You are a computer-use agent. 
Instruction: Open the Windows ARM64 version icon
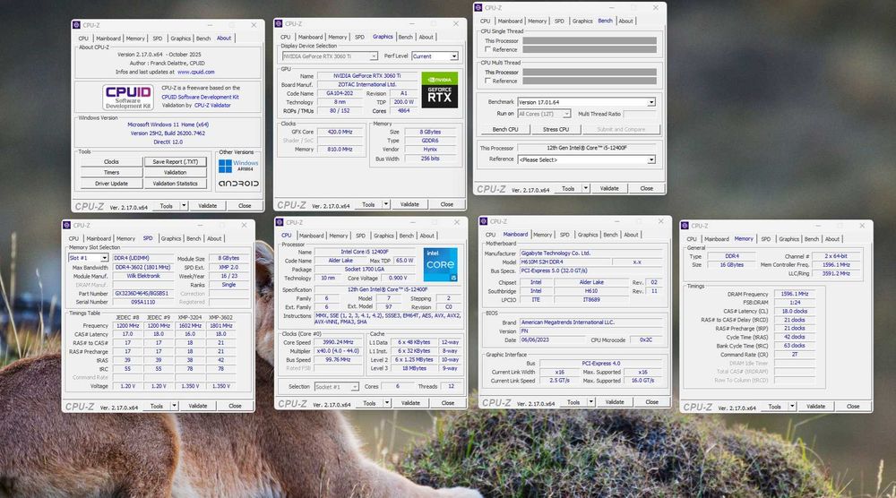tap(238, 166)
